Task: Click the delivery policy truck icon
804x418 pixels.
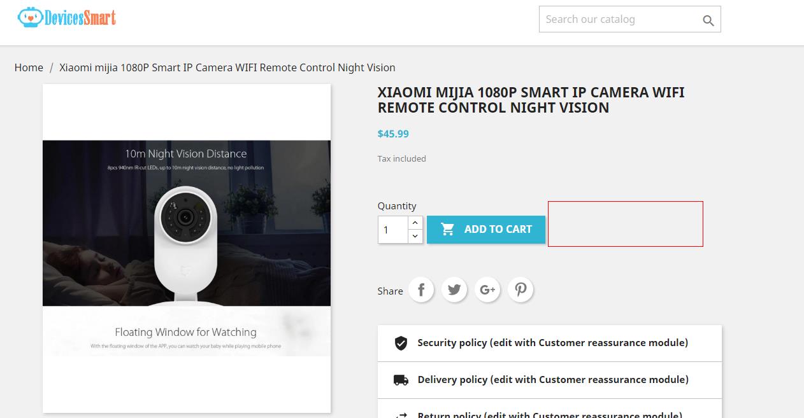Action: 401,380
